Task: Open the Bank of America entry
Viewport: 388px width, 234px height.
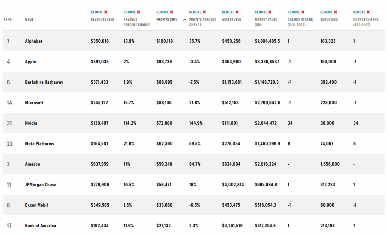Action: coord(41,226)
